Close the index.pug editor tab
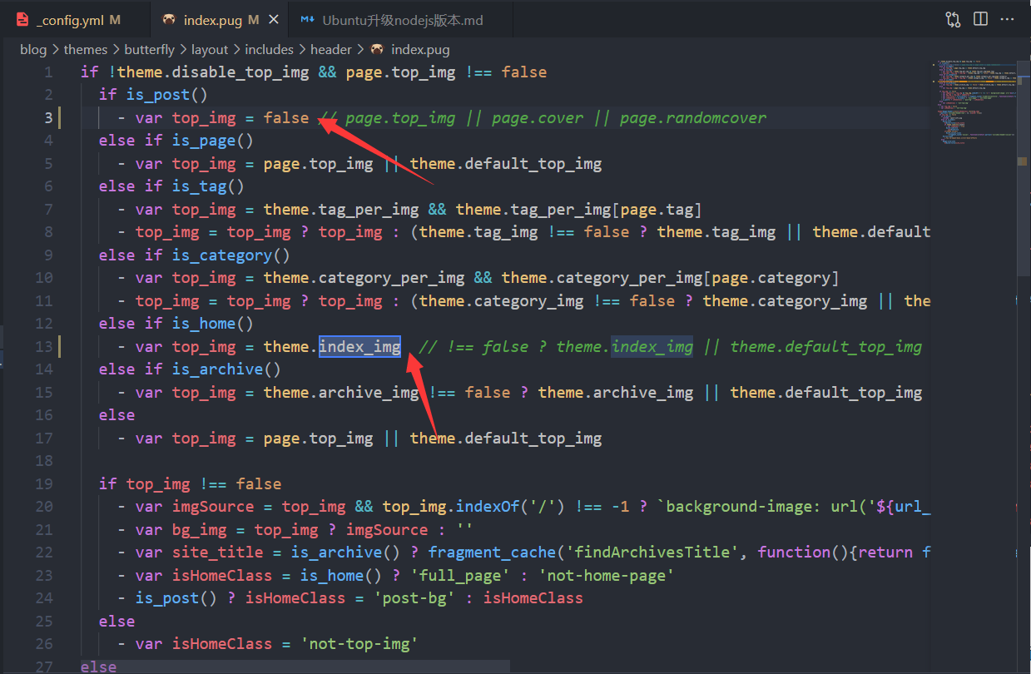The height and width of the screenshot is (674, 1031). tap(275, 19)
